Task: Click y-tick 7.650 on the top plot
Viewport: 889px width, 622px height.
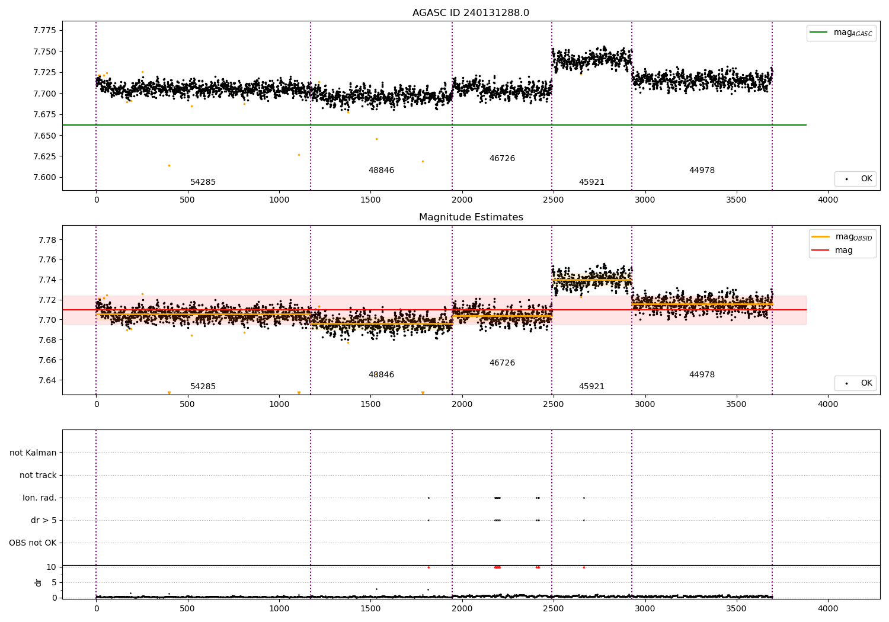Action: 45,136
